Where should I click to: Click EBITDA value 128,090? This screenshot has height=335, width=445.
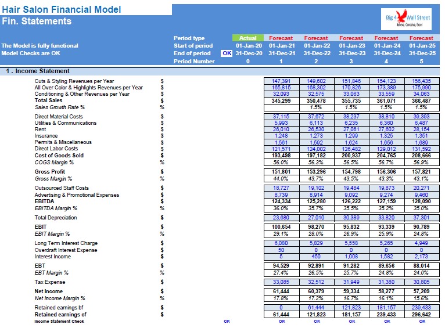click(x=422, y=201)
